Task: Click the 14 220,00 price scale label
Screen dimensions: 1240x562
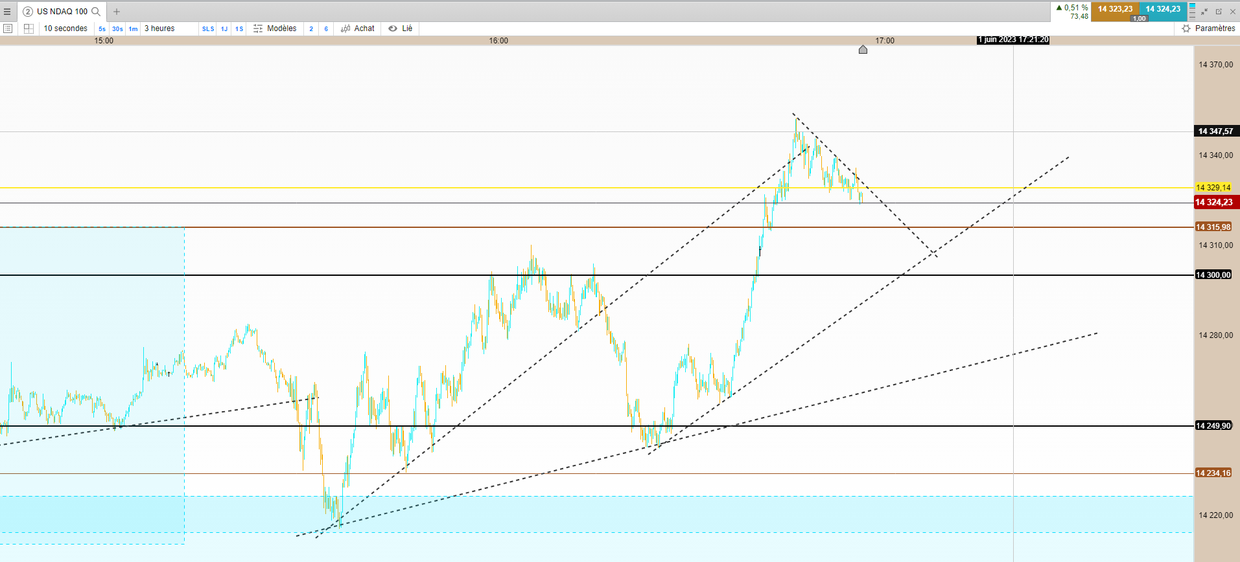Action: click(x=1216, y=515)
